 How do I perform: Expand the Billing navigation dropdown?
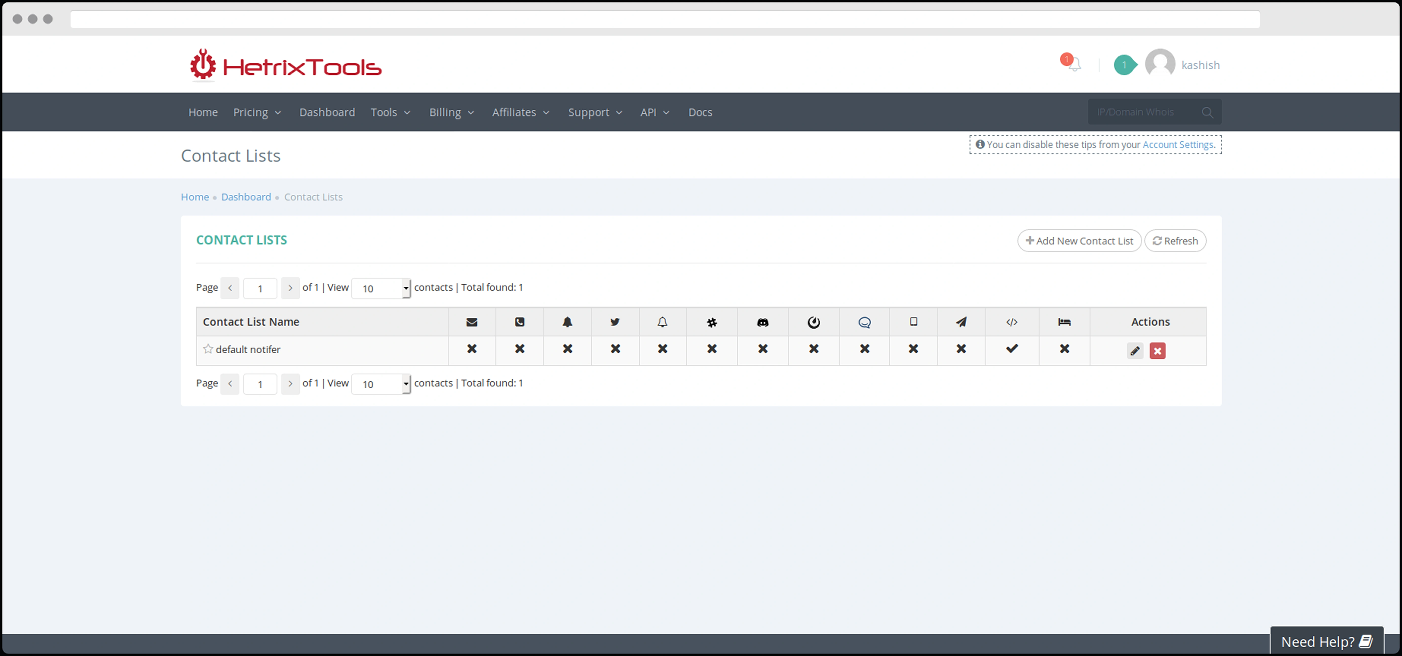[451, 113]
